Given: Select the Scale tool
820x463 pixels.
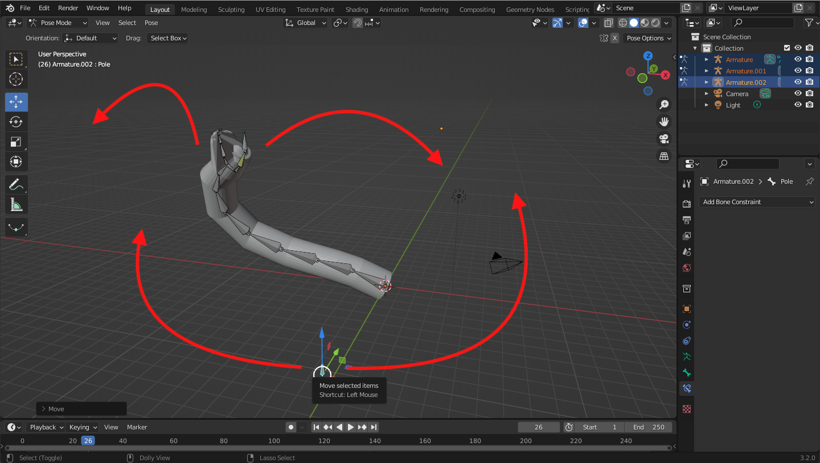Looking at the screenshot, I should (16, 142).
